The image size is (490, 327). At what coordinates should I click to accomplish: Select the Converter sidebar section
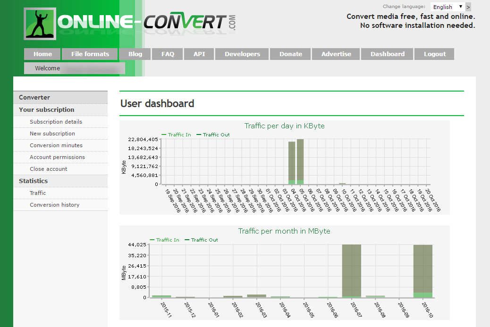pos(60,98)
